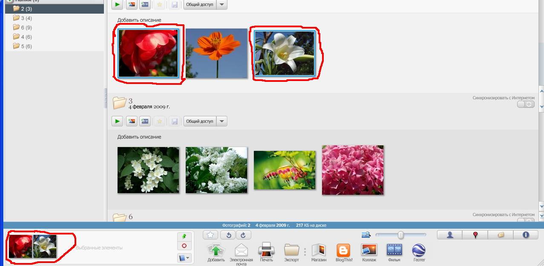Click the white lily in the selection tray
This screenshot has width=544, height=266.
coord(45,246)
